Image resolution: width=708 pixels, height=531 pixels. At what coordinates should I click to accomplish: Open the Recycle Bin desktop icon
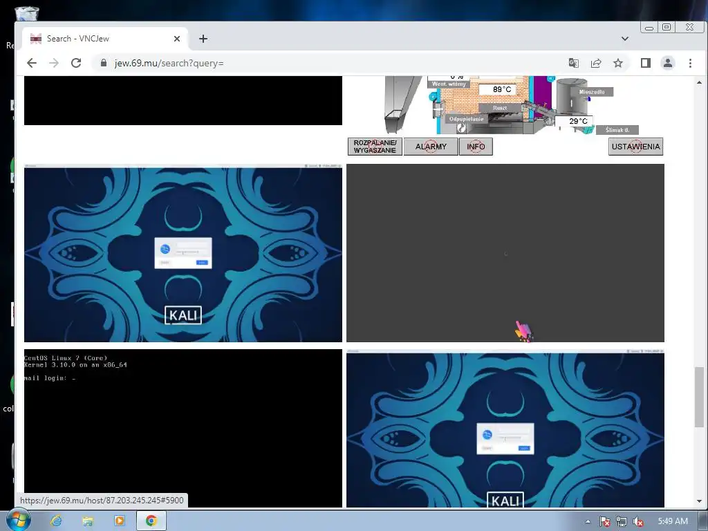[x=27, y=14]
